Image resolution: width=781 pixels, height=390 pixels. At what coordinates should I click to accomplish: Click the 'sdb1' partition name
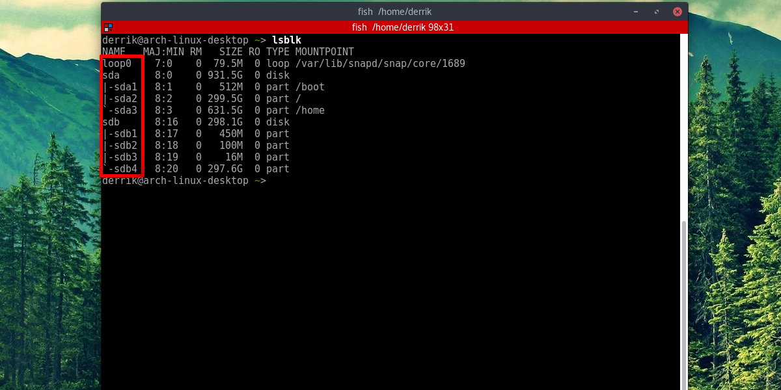coord(126,134)
